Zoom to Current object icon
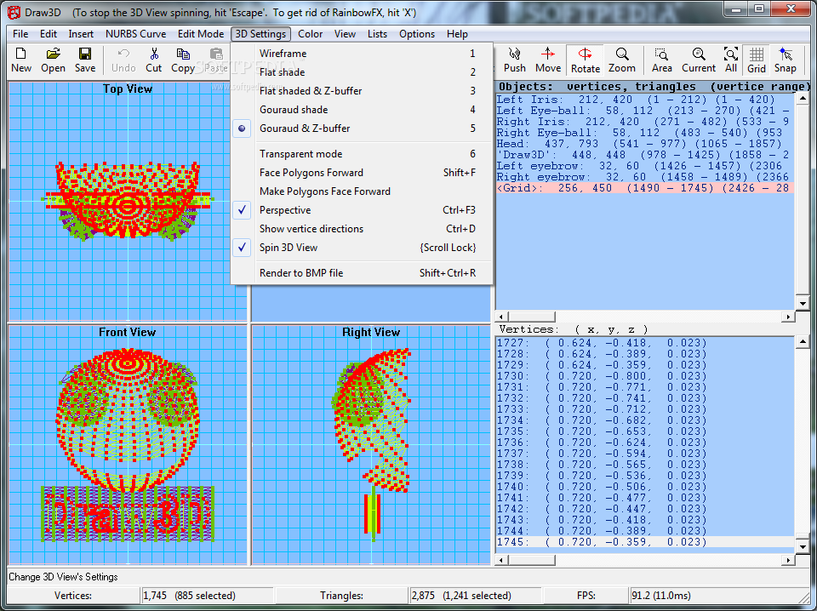 pos(699,60)
